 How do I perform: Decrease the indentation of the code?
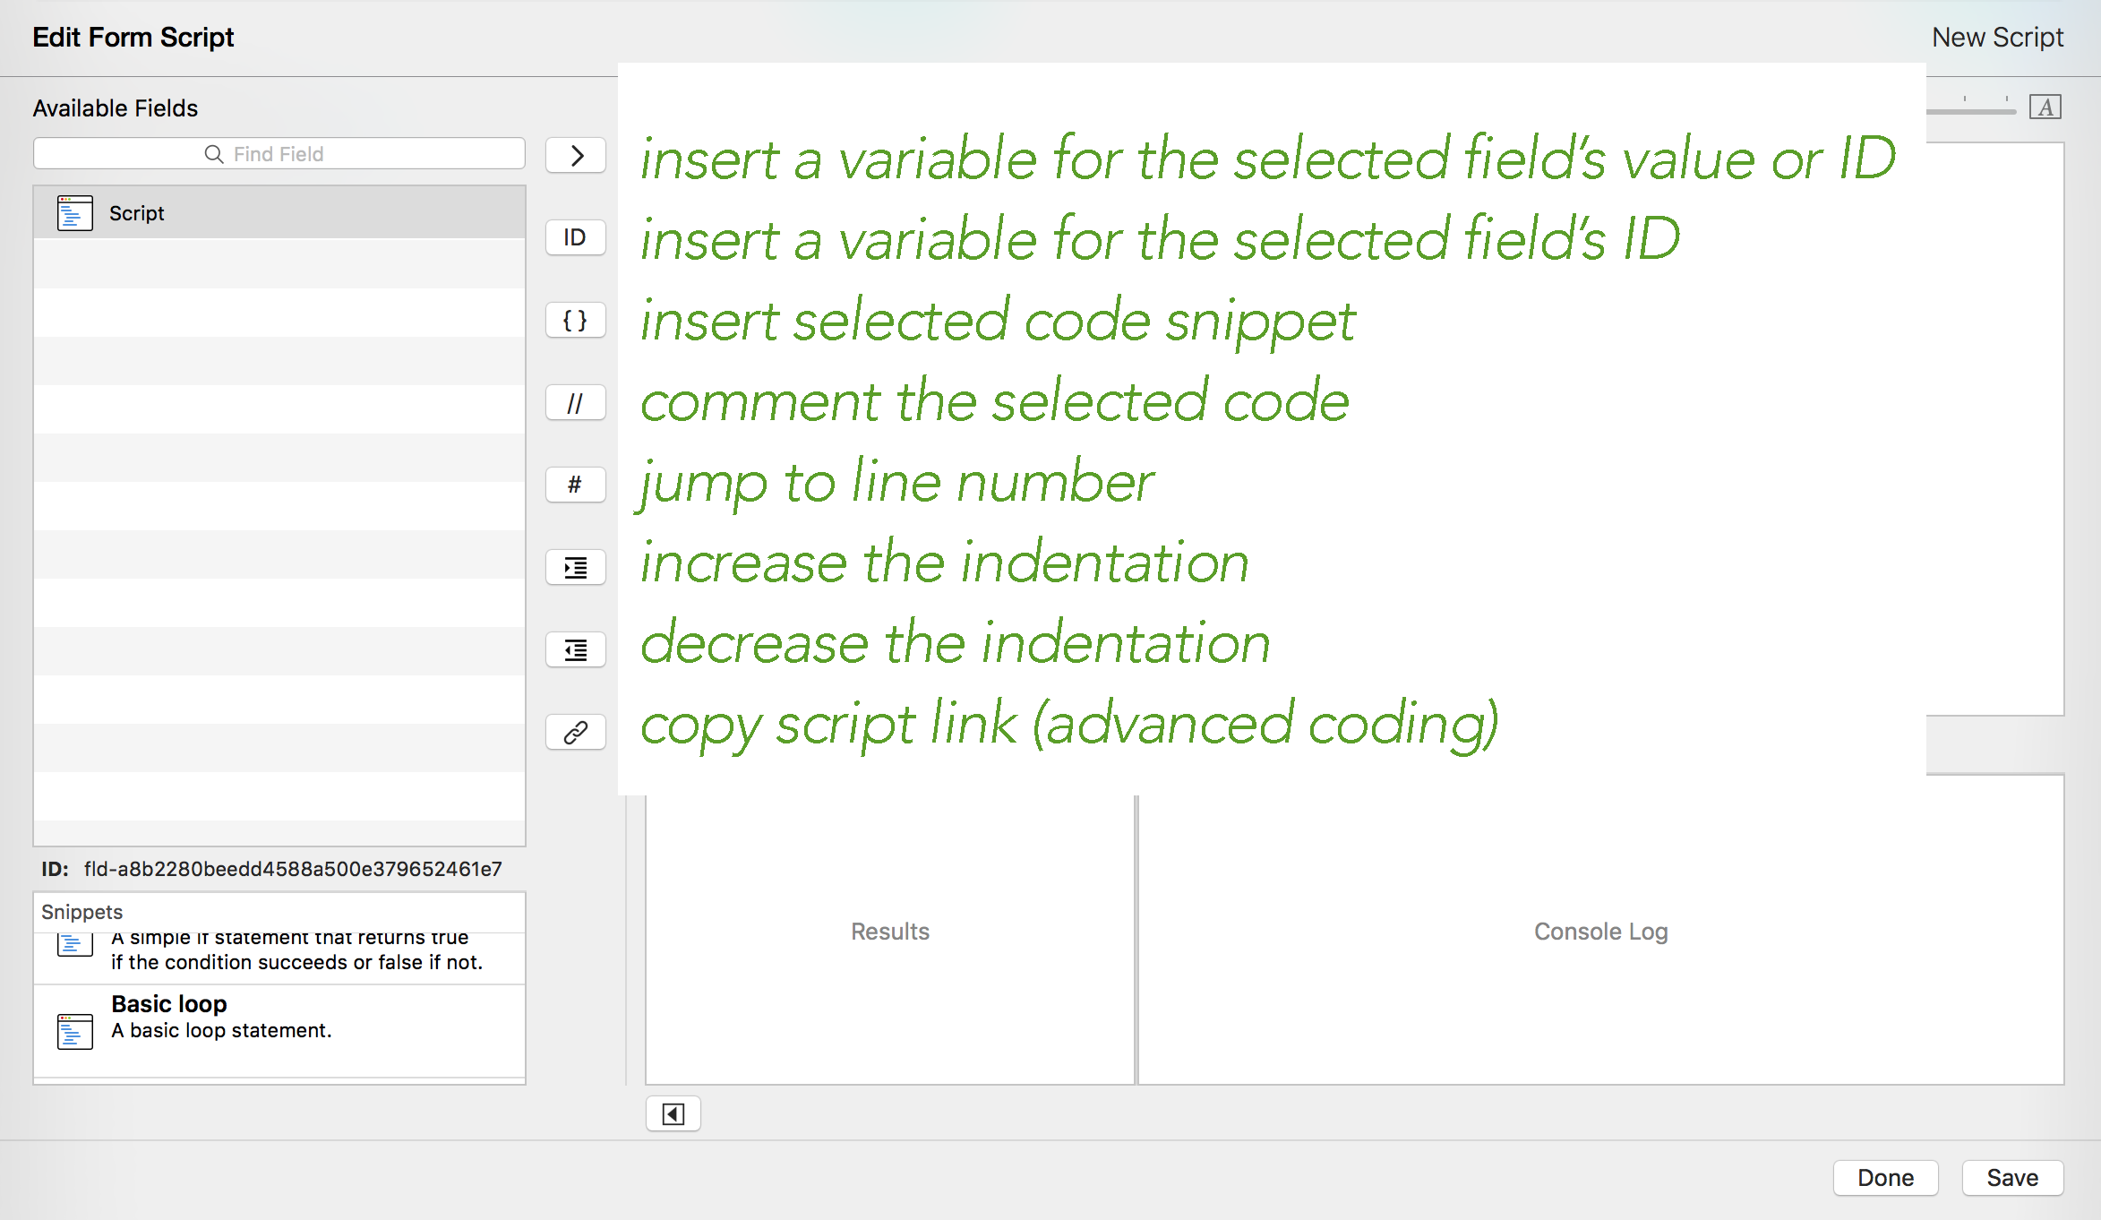[x=575, y=649]
